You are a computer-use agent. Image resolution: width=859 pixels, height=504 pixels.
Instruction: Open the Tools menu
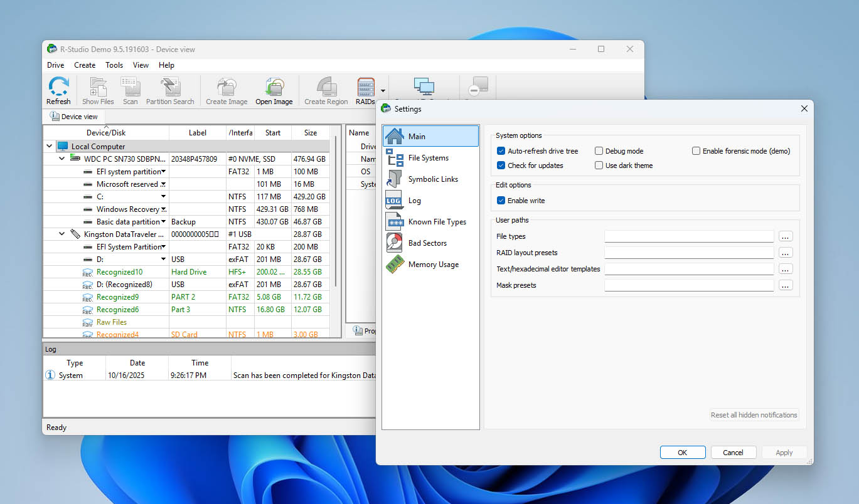click(x=114, y=65)
